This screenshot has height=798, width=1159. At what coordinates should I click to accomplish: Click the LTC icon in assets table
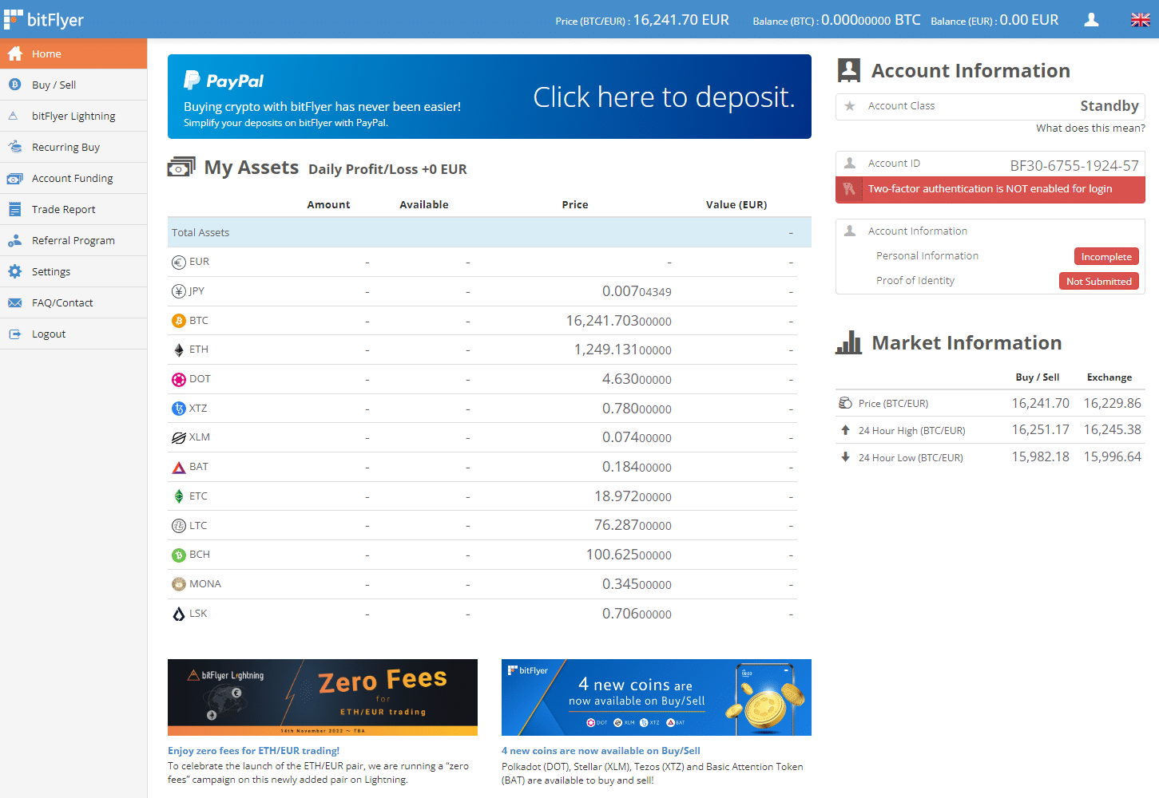(179, 526)
